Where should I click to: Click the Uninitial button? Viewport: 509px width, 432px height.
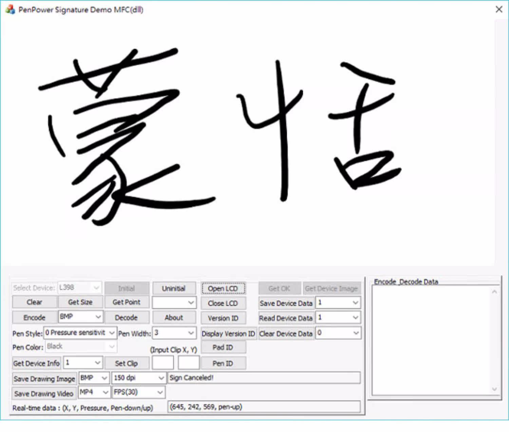174,289
